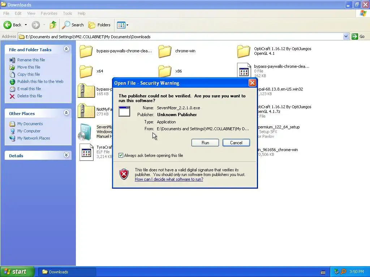The height and width of the screenshot is (277, 370).
Task: Click Move this file
Action: (x=29, y=67)
